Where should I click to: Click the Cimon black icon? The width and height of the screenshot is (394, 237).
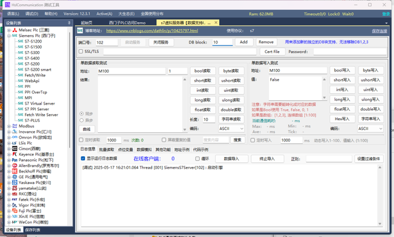pyautogui.click(x=15, y=148)
